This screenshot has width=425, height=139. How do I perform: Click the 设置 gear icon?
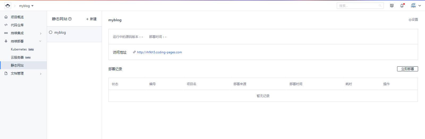click(410, 20)
